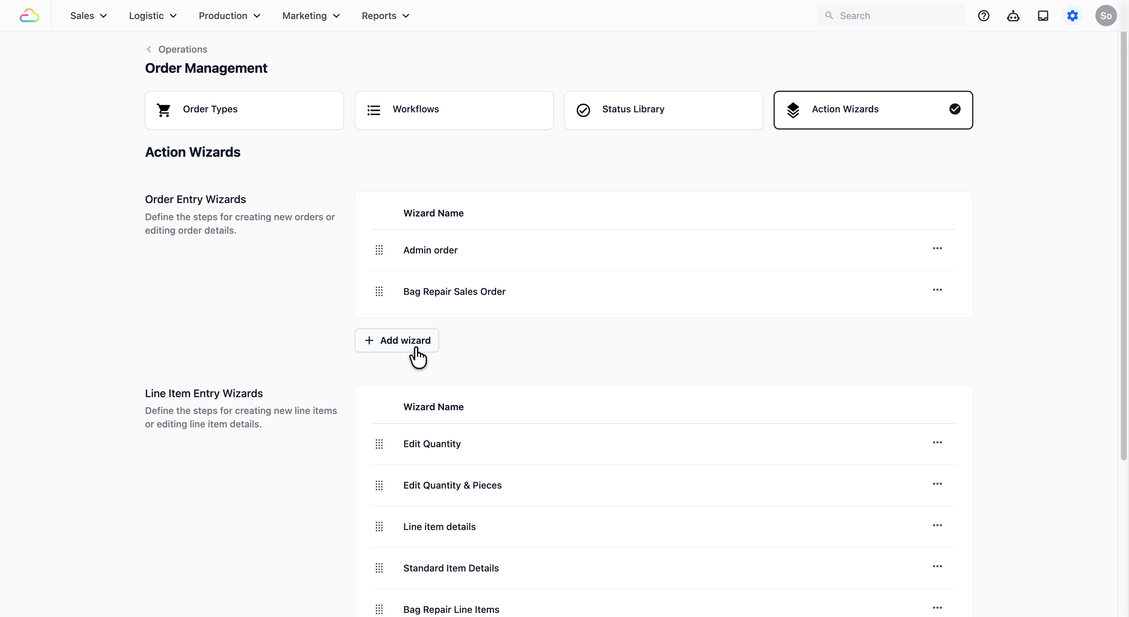Click drag handle beside Line item details
Viewport: 1129px width, 617px height.
379,526
